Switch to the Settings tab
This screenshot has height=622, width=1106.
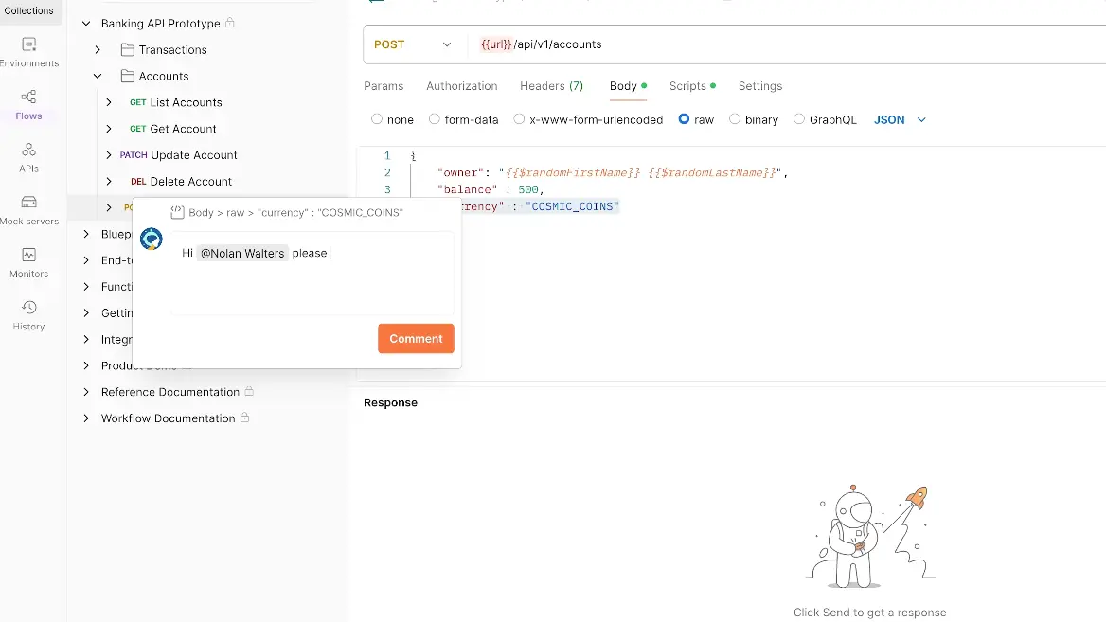point(760,86)
